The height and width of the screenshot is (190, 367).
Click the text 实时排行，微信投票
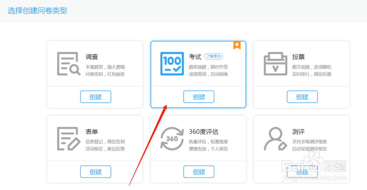(312, 74)
